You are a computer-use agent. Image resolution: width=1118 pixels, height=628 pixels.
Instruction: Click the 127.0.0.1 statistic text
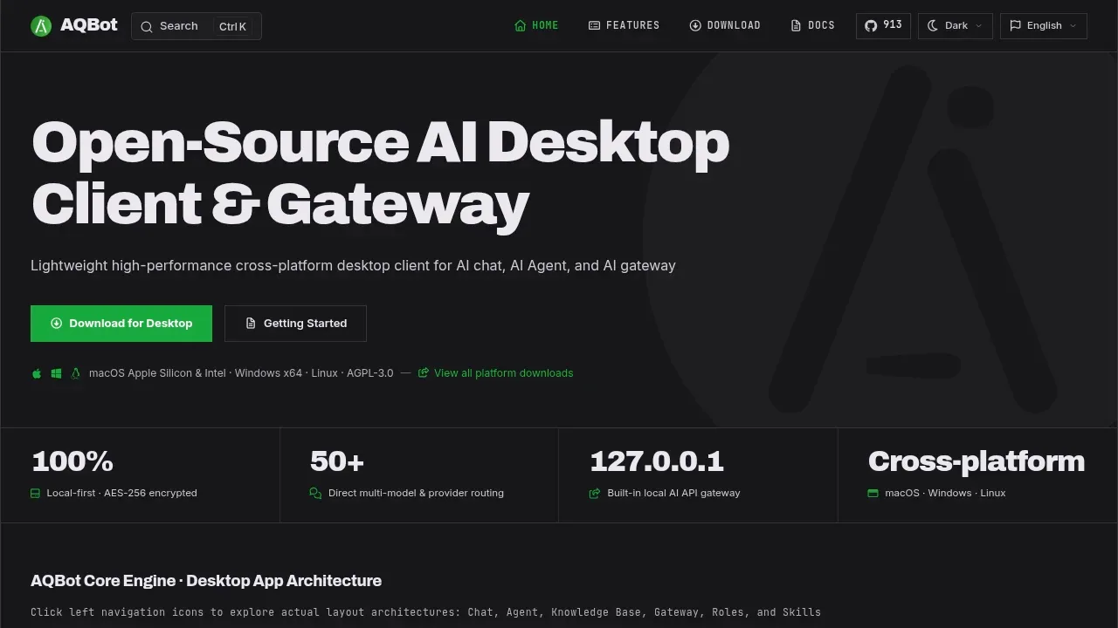click(657, 461)
